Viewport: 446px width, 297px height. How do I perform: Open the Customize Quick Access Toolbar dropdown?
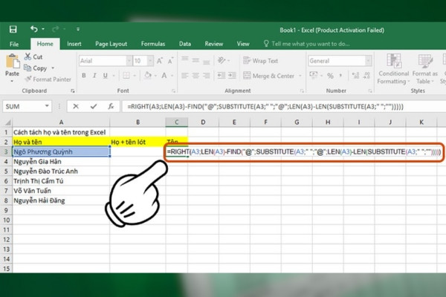point(78,29)
